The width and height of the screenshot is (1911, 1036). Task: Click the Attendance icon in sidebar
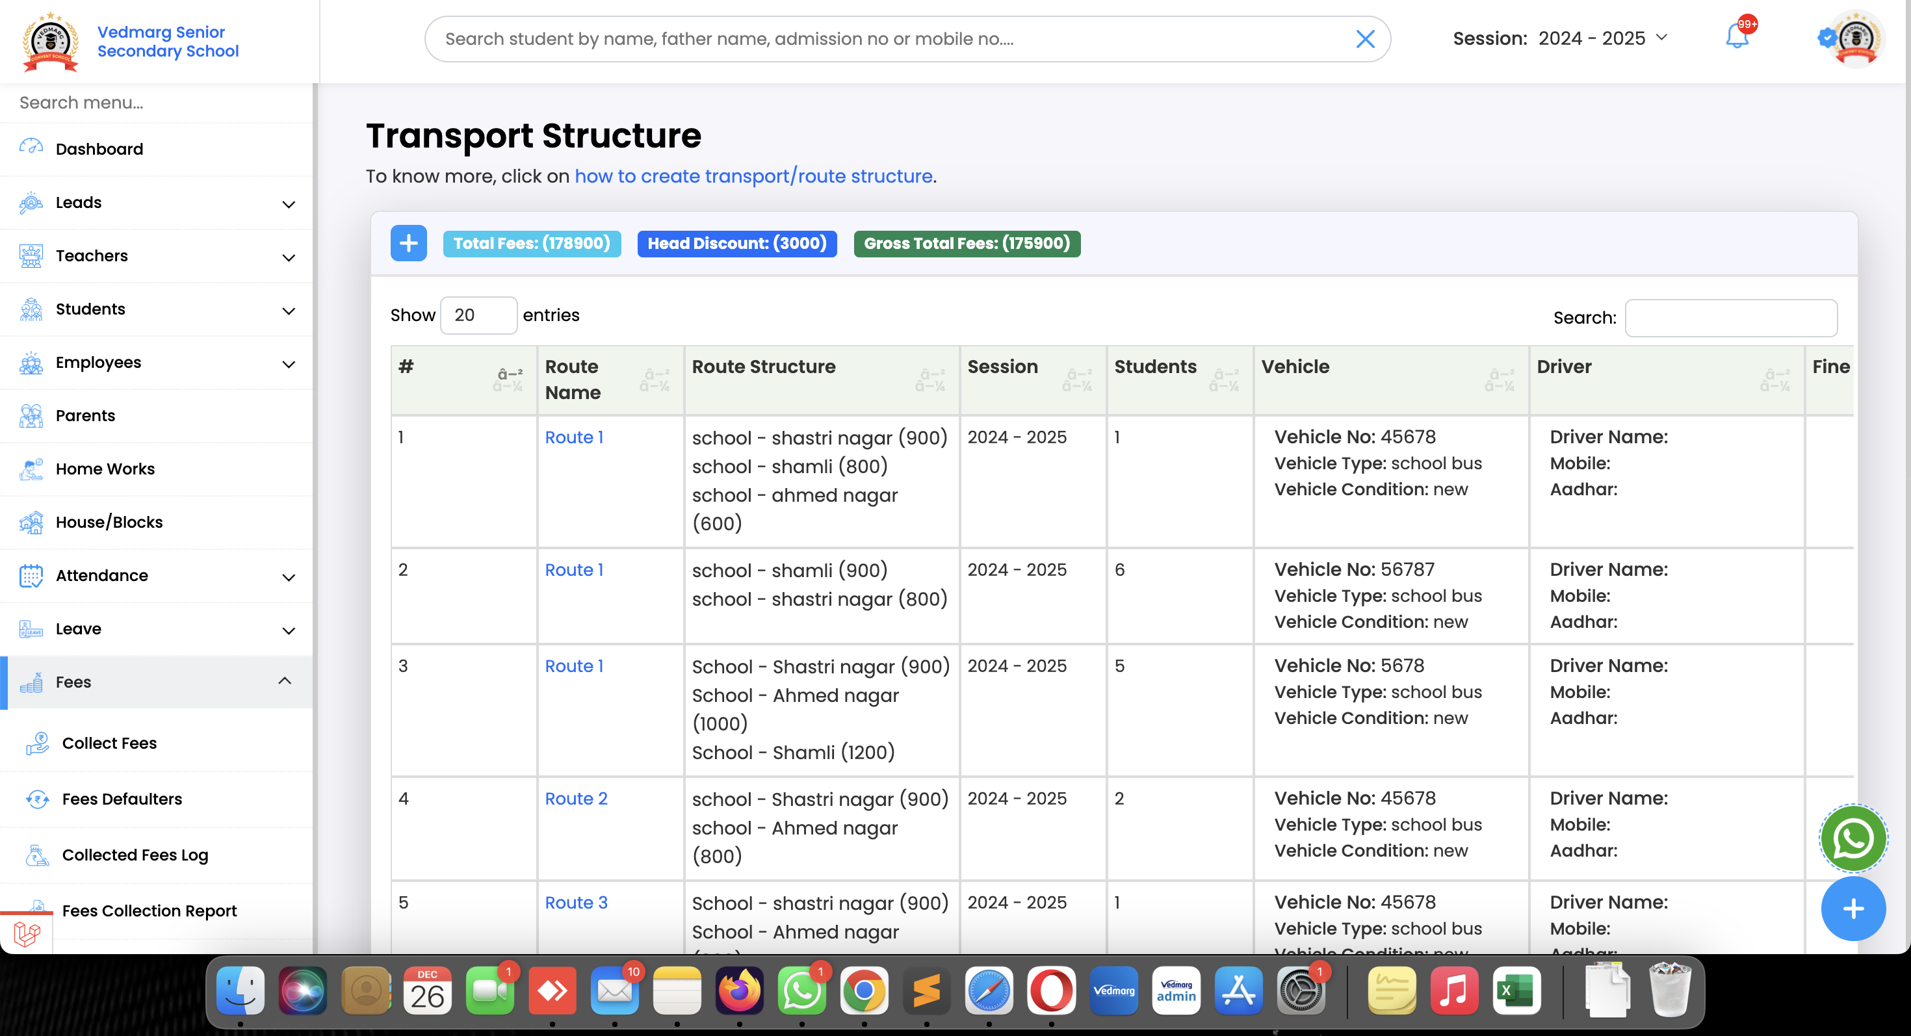pyautogui.click(x=31, y=575)
